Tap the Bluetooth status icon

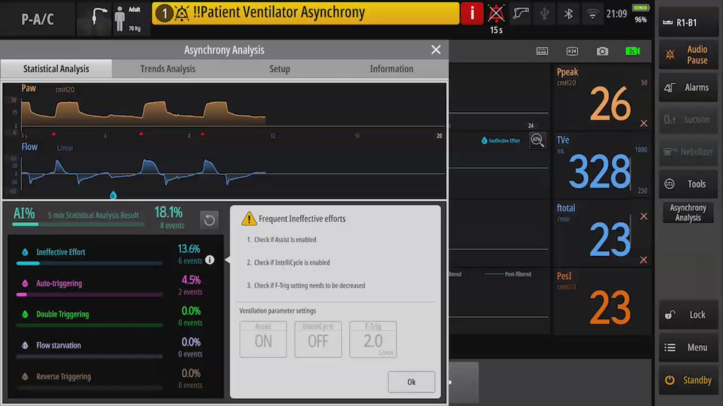pyautogui.click(x=568, y=13)
